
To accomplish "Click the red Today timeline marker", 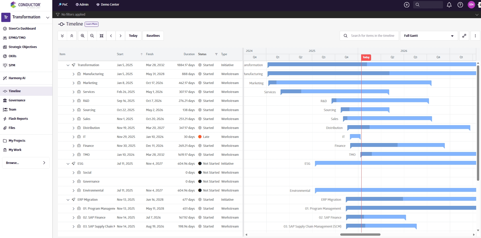I will (366, 57).
